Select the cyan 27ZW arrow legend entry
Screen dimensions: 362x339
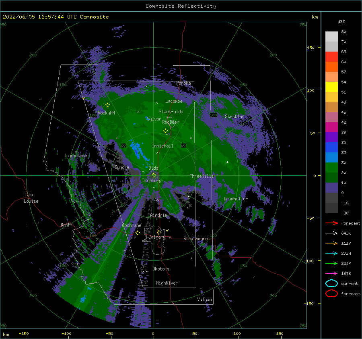click(x=331, y=253)
